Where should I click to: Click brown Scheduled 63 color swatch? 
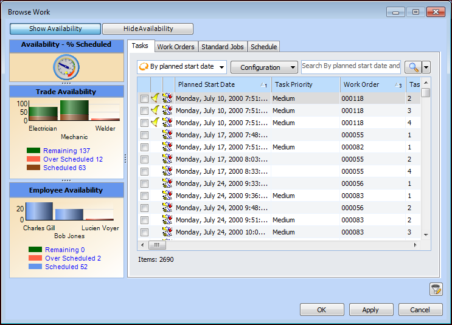[x=33, y=167]
